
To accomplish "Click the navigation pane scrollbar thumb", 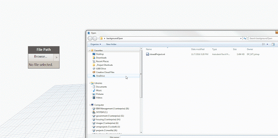I will 141,74.
